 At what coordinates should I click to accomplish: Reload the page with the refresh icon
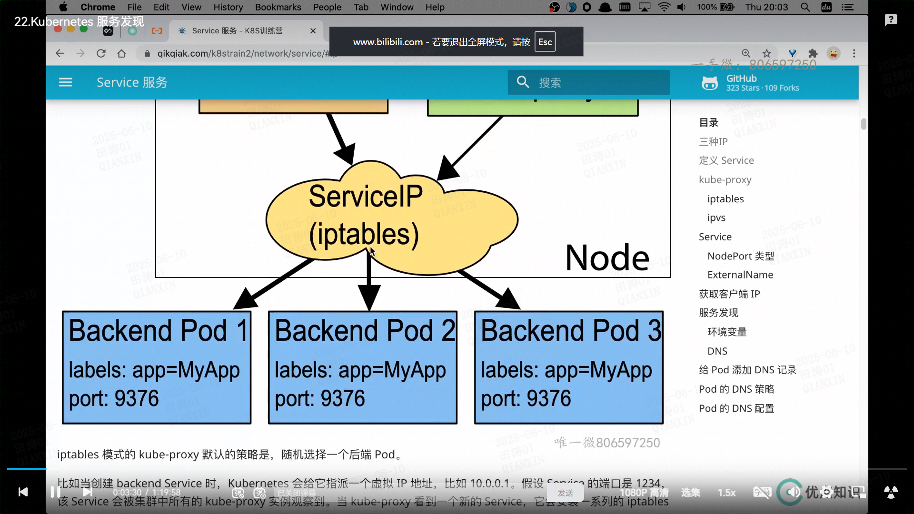tap(101, 53)
